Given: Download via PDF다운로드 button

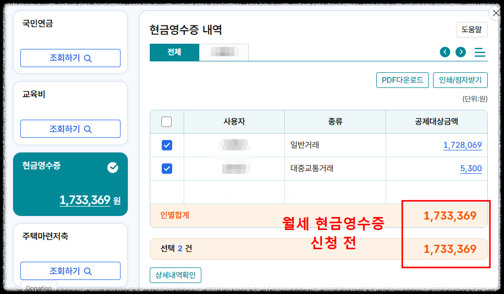Looking at the screenshot, I should point(402,80).
